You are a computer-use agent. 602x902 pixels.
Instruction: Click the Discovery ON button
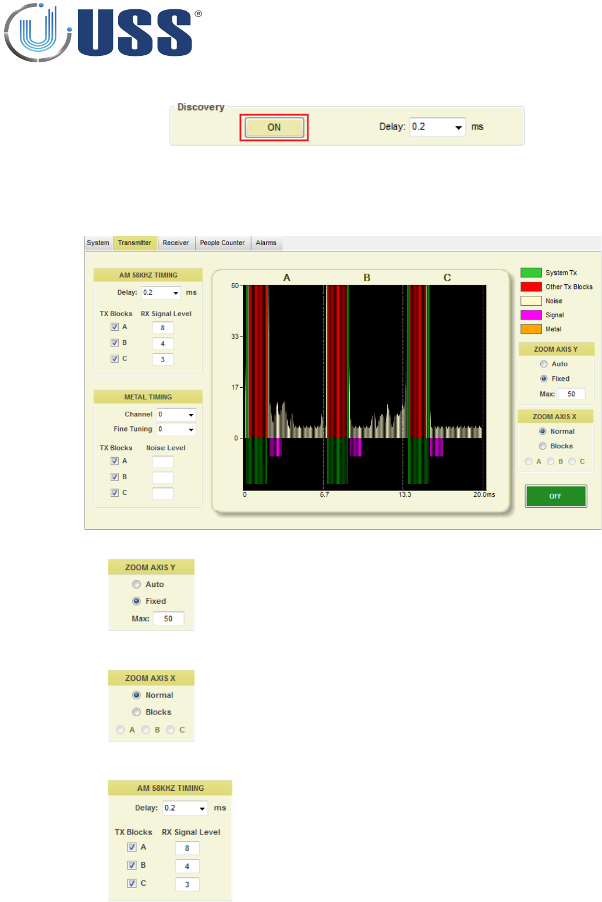coord(274,128)
